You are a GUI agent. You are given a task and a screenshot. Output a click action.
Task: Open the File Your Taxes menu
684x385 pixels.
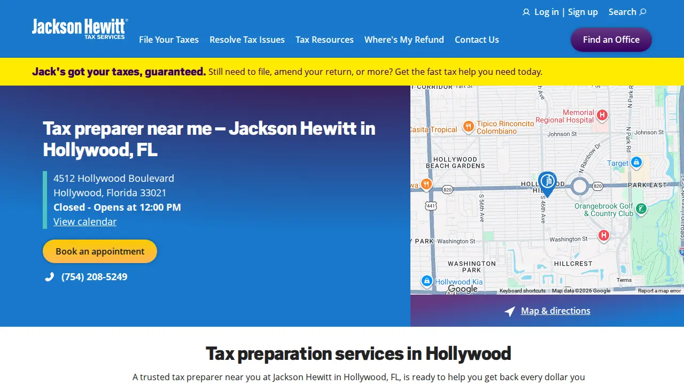click(169, 40)
